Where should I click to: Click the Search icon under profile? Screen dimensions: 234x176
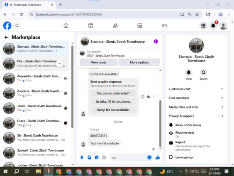[204, 72]
